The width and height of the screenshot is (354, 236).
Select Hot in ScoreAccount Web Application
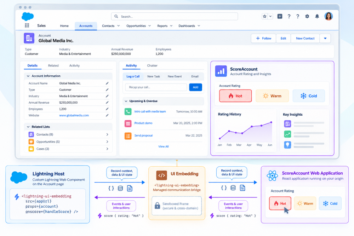coord(280,203)
